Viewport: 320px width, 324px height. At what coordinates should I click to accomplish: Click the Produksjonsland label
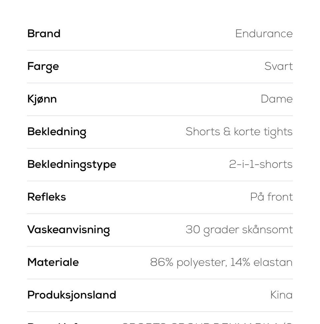pyautogui.click(x=72, y=295)
